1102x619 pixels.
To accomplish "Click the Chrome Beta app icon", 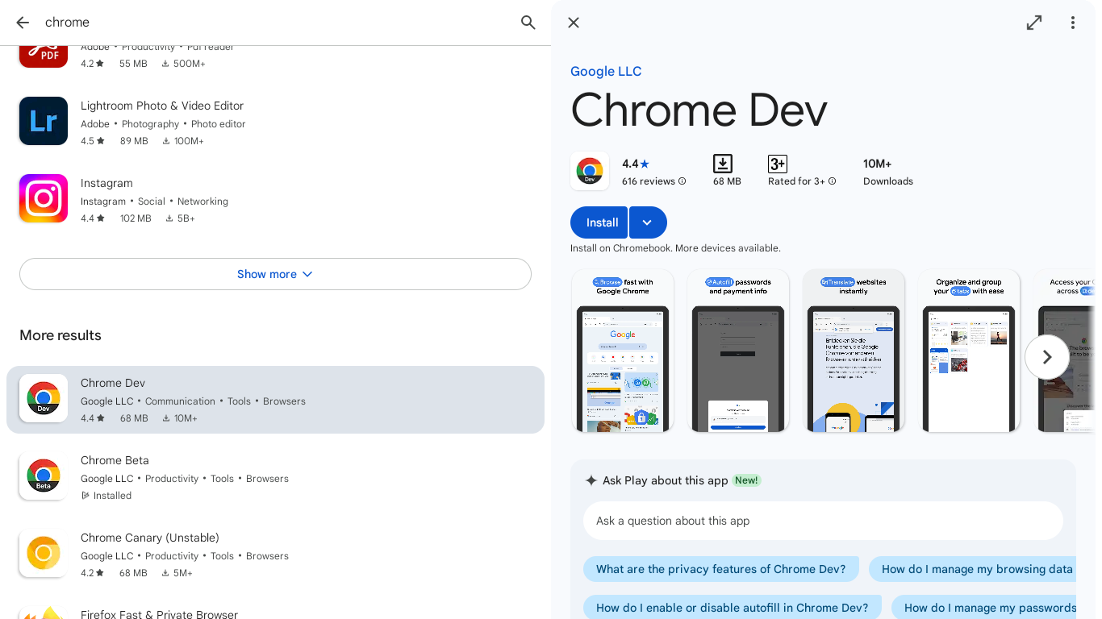I will tap(44, 476).
